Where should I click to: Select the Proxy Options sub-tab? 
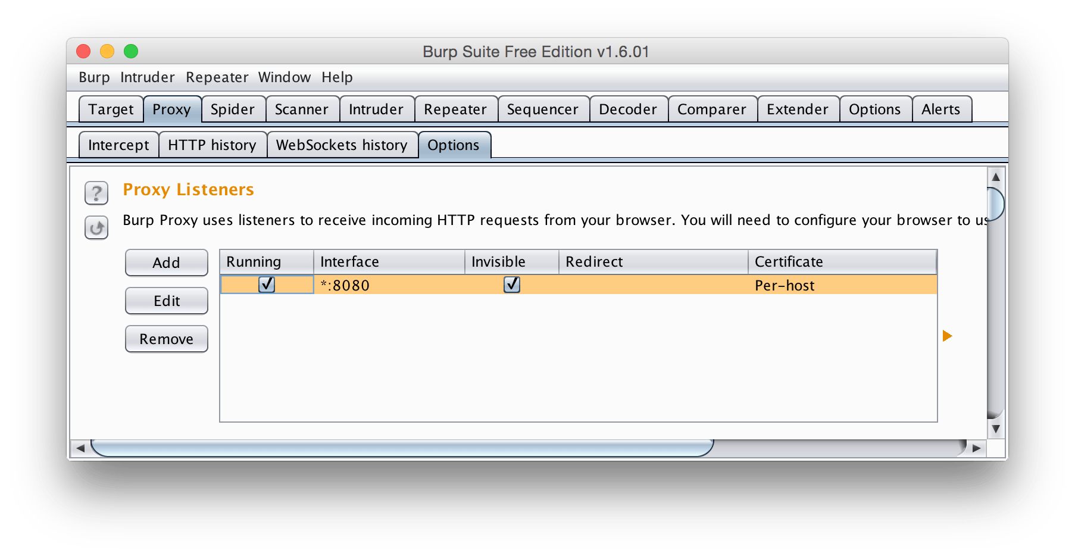click(454, 145)
